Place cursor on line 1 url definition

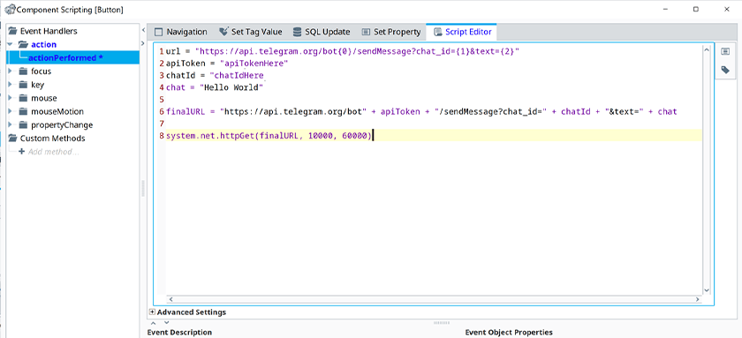[x=343, y=51]
